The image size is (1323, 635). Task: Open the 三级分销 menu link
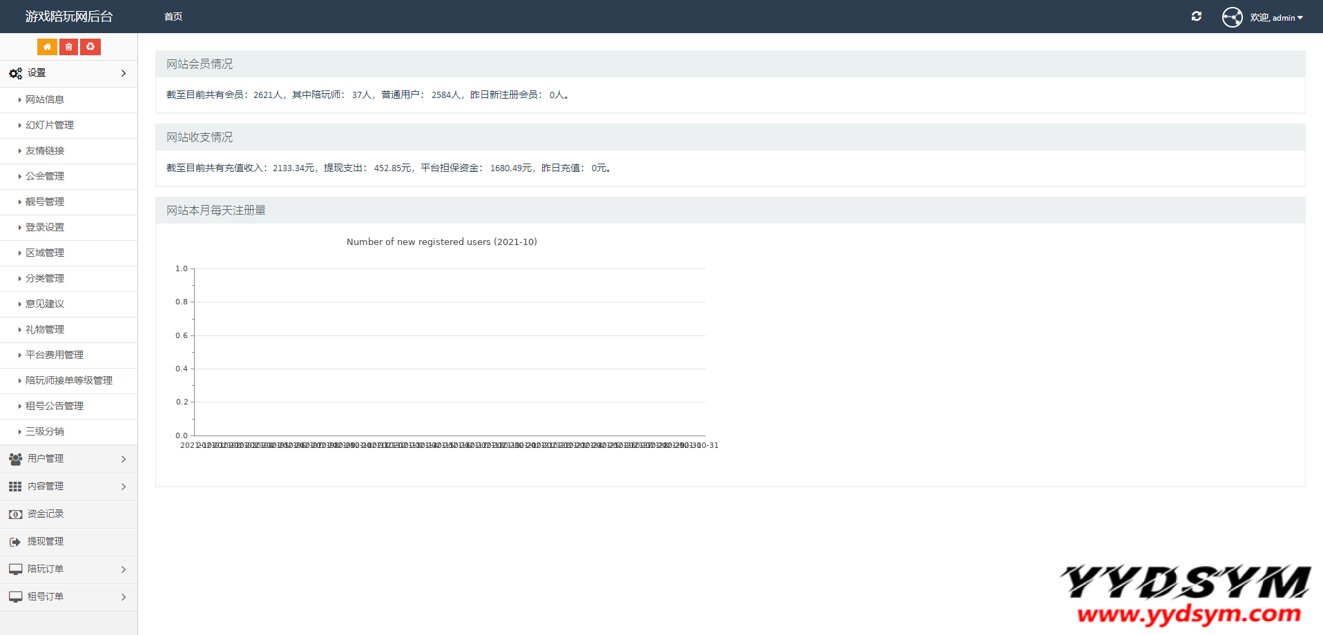tap(45, 431)
